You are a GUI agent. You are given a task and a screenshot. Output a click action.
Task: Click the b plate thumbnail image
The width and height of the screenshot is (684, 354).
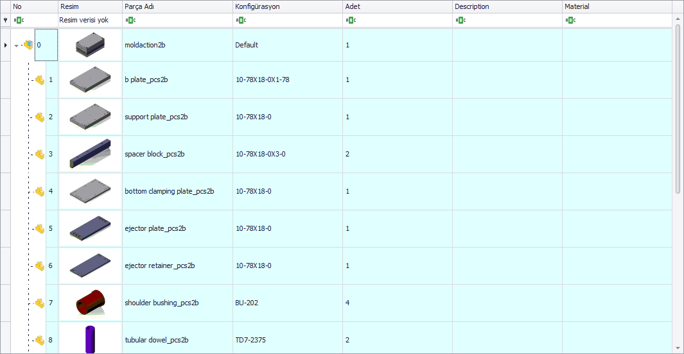pos(91,80)
